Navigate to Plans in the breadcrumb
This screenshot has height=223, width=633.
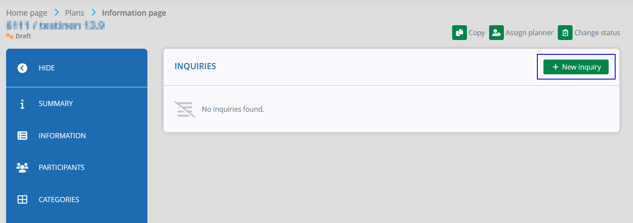pyautogui.click(x=75, y=13)
